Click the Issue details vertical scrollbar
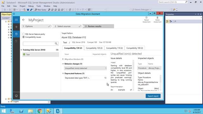203x114 pixels. 133,75
